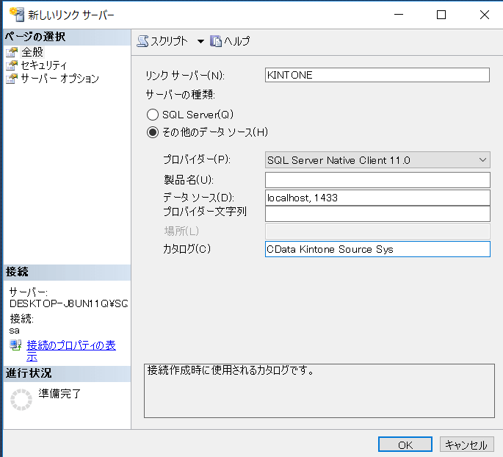Open サーバー オプション page in list
The width and height of the screenshot is (503, 457).
pos(60,79)
